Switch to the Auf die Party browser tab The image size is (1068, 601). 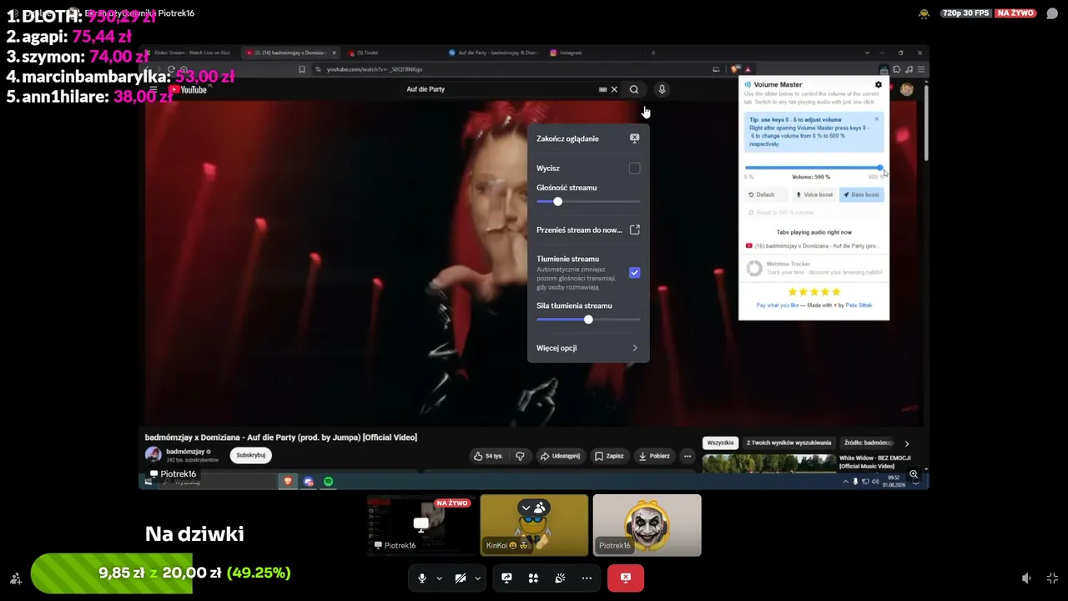(x=492, y=53)
